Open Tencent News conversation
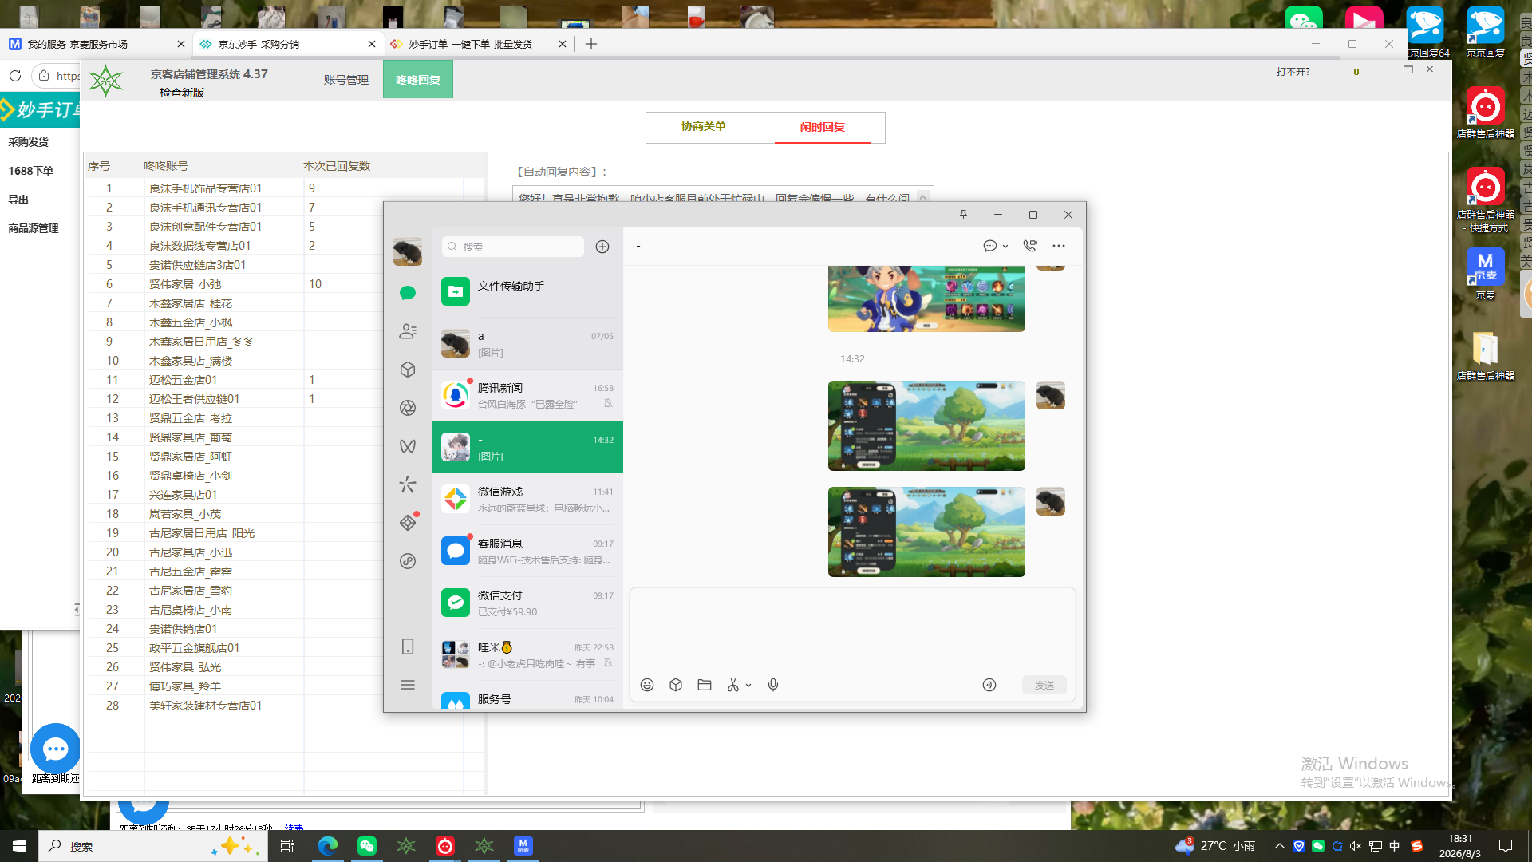Image resolution: width=1532 pixels, height=862 pixels. click(527, 395)
